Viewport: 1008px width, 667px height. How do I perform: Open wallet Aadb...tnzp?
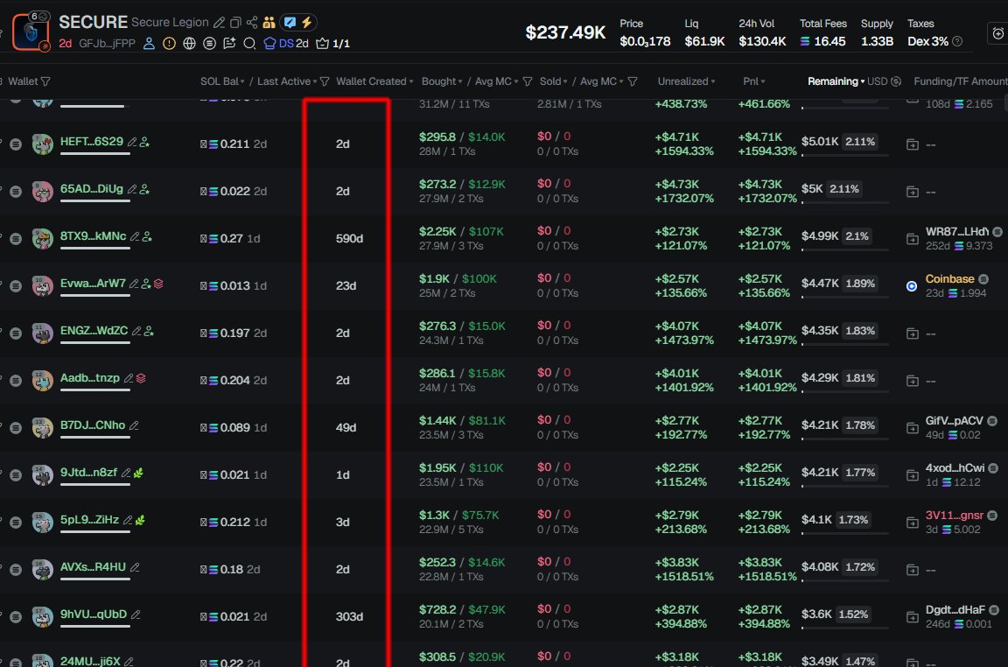(89, 377)
